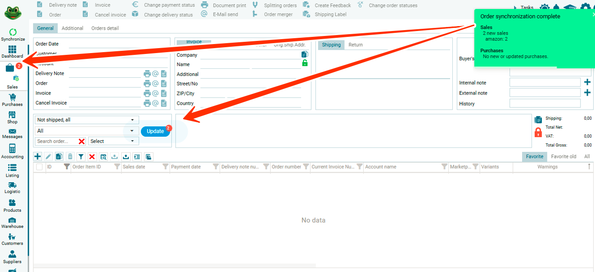Open the 'Not shipped, all' dropdown
The width and height of the screenshot is (595, 272).
pyautogui.click(x=87, y=120)
